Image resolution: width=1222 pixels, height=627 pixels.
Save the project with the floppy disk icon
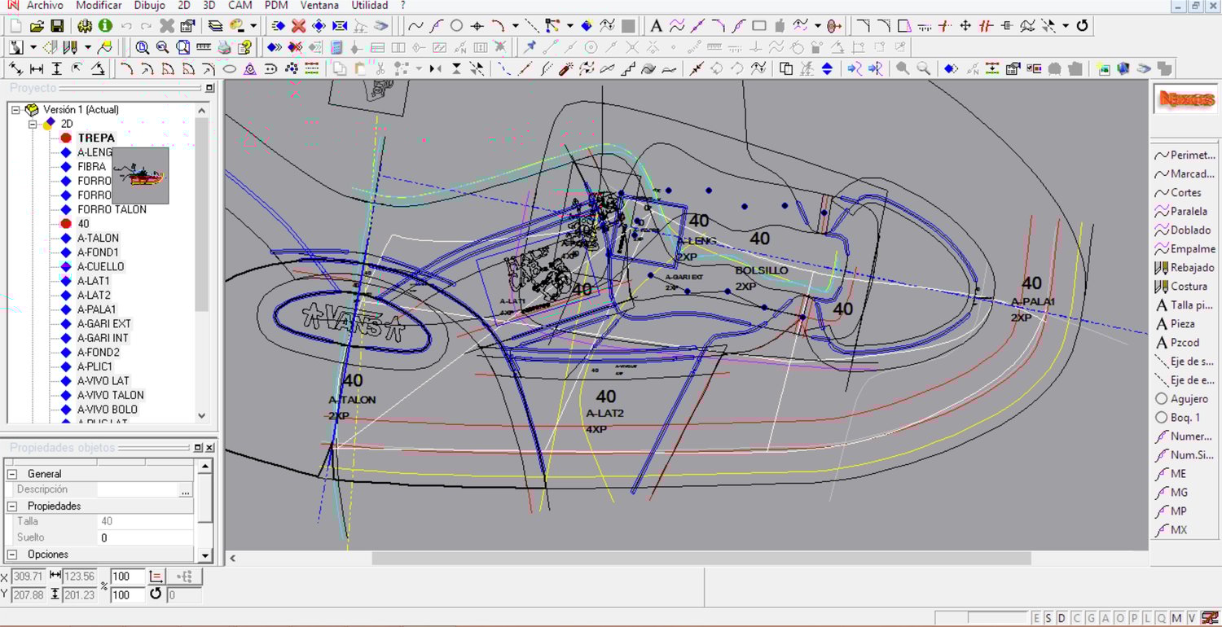point(57,26)
